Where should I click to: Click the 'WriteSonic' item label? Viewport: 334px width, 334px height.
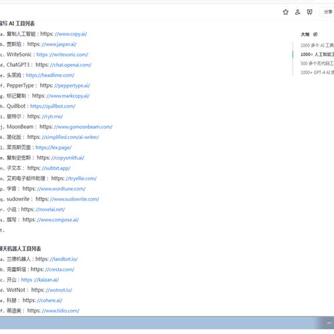pos(19,55)
